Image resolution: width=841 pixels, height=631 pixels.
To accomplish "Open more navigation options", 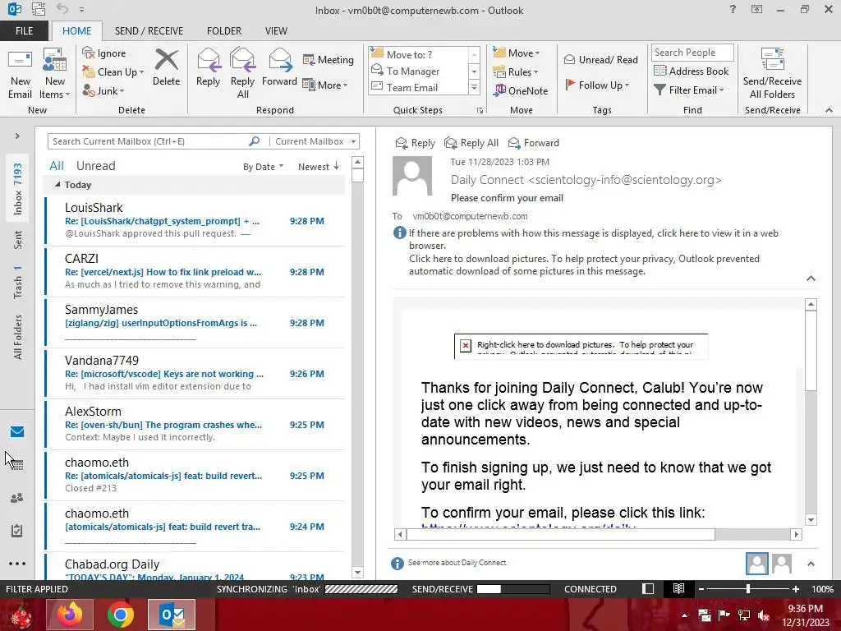I will pos(17,564).
